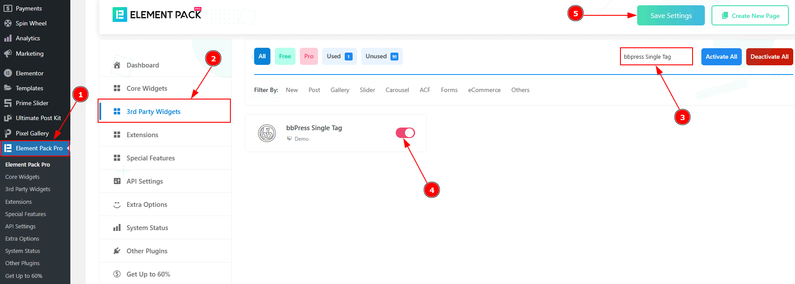
Task: Click the System Status chart icon
Action: pyautogui.click(x=117, y=228)
